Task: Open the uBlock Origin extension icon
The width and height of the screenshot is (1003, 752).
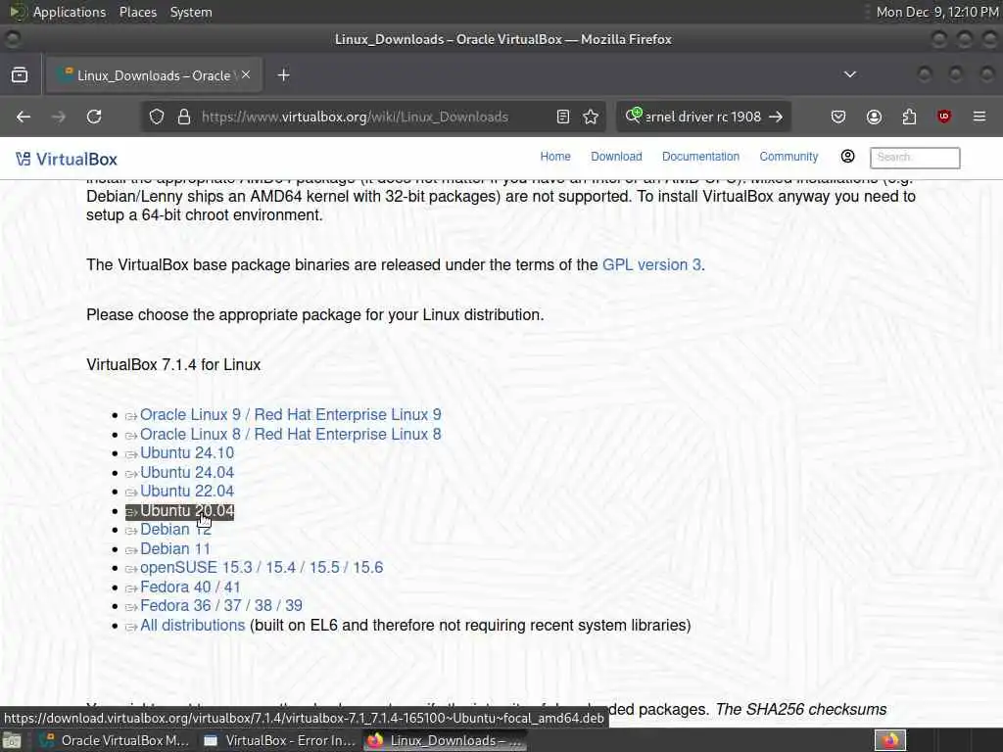Action: tap(943, 117)
